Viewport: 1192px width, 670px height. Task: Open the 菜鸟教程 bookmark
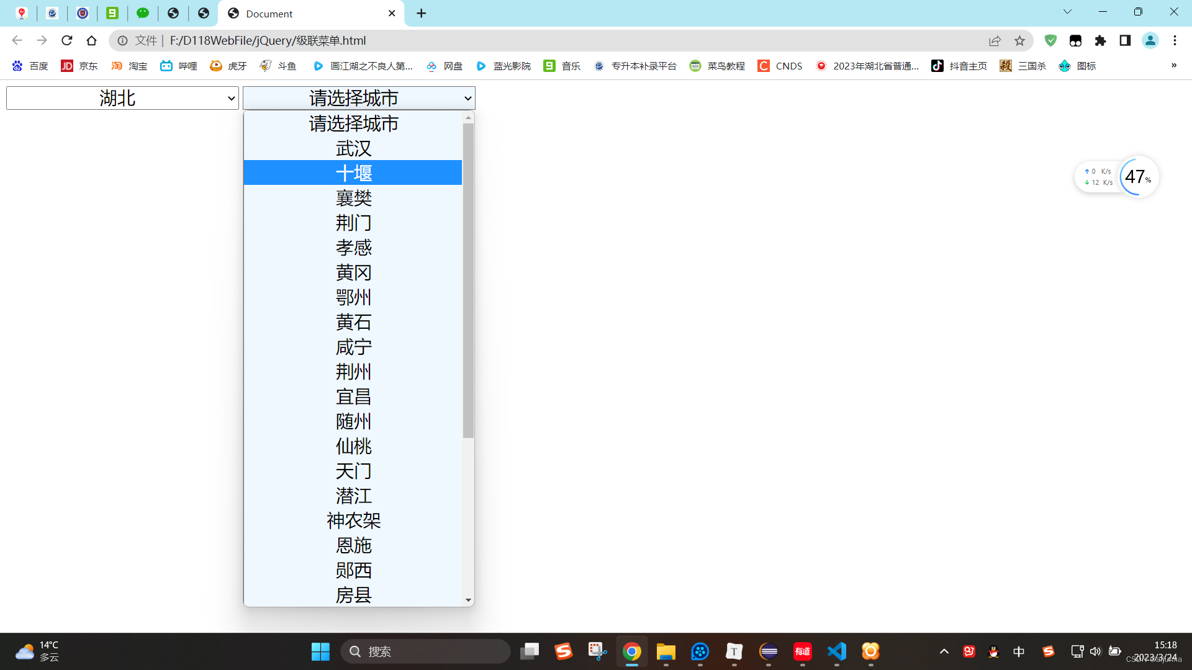[718, 66]
